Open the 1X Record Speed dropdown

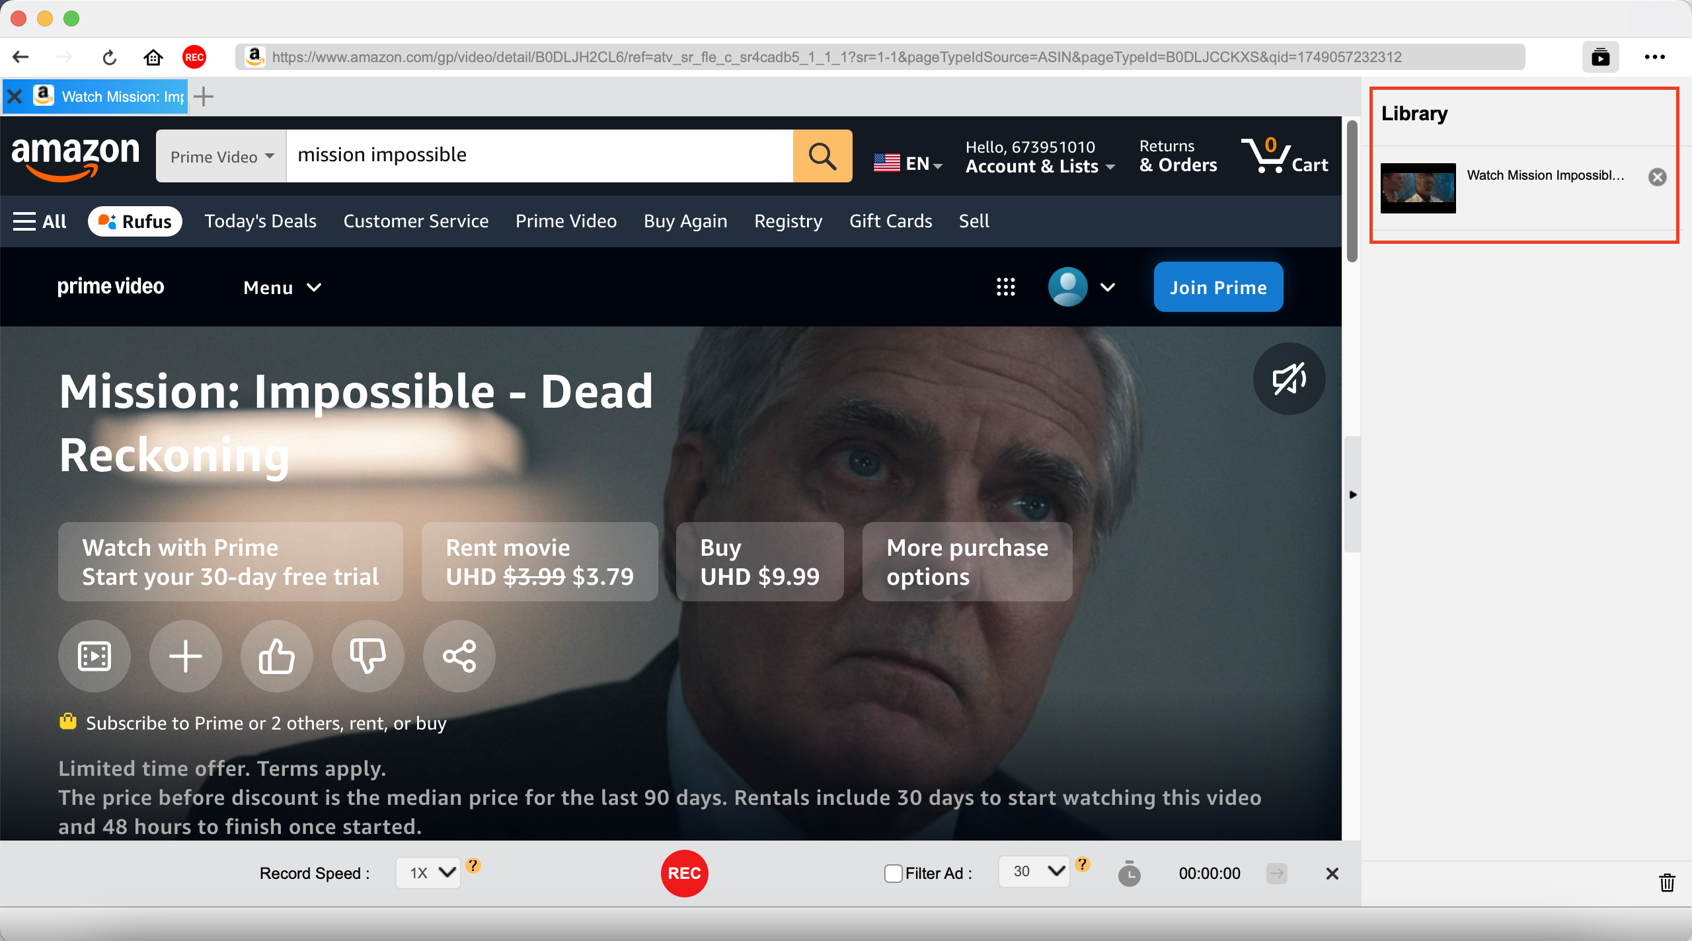428,873
